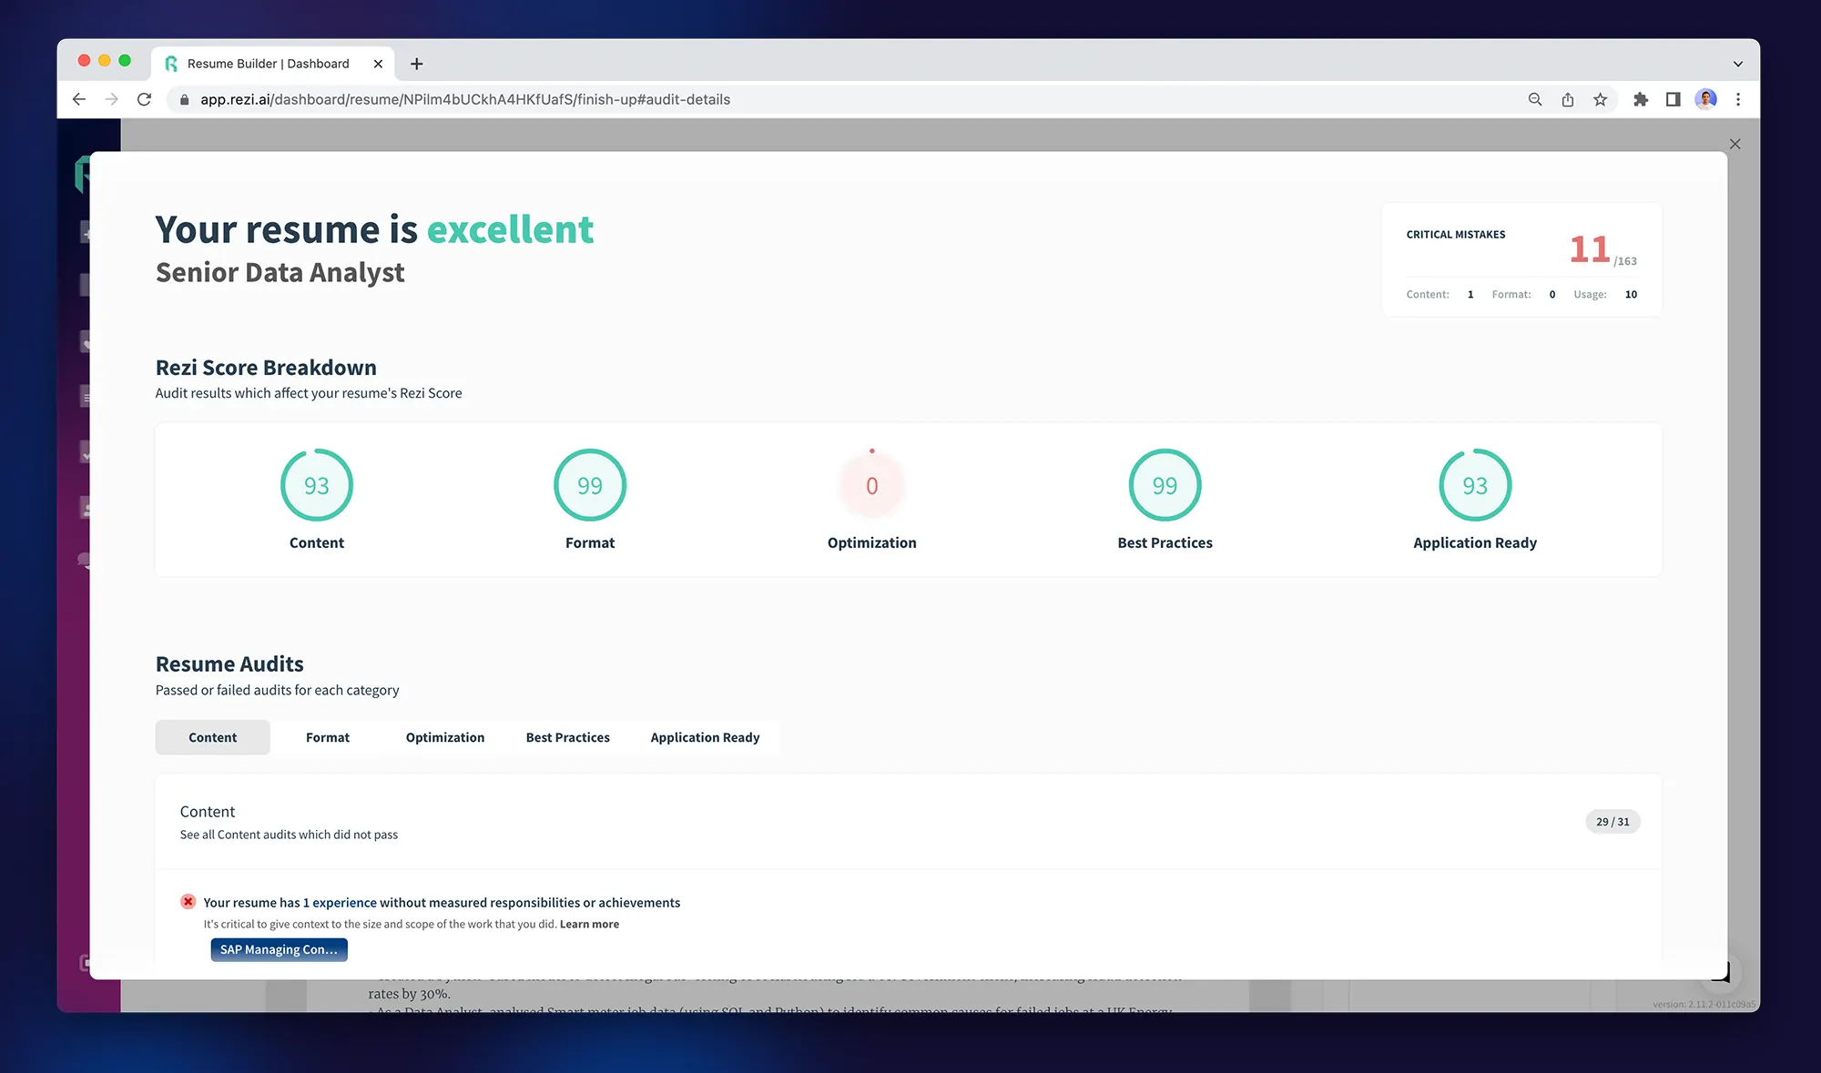Click the Content score circle 93
The image size is (1821, 1073).
click(317, 485)
